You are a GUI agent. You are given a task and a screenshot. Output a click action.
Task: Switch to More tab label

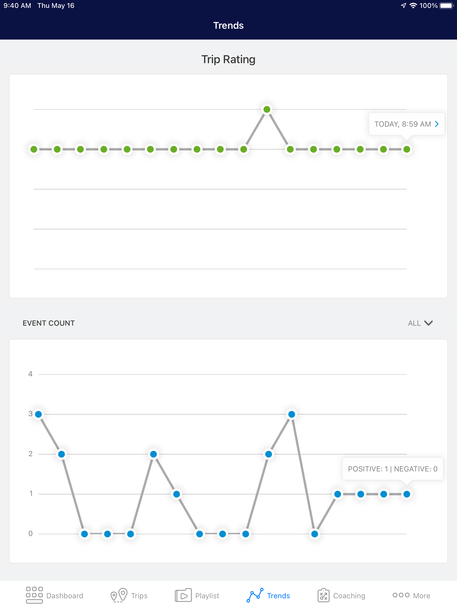[421, 596]
